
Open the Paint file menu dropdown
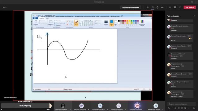pyautogui.click(x=35, y=18)
